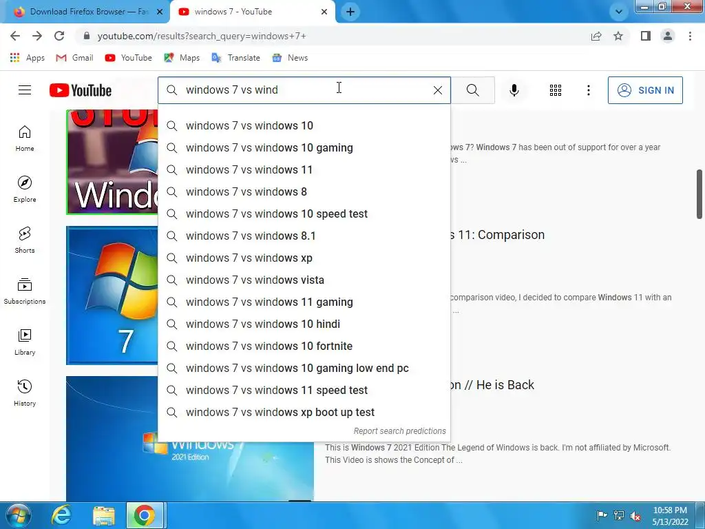This screenshot has width=705, height=529.
Task: Open Subscriptions in the sidebar
Action: pos(25,291)
